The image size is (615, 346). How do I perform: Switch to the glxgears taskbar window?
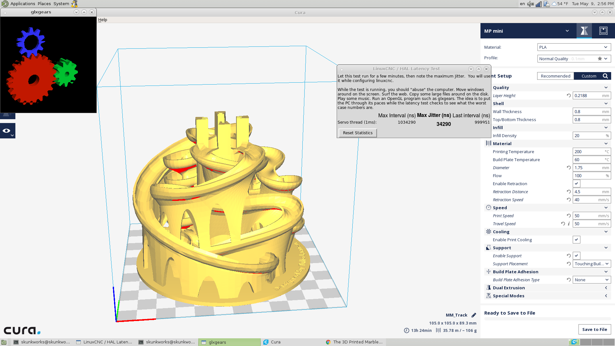(230, 342)
